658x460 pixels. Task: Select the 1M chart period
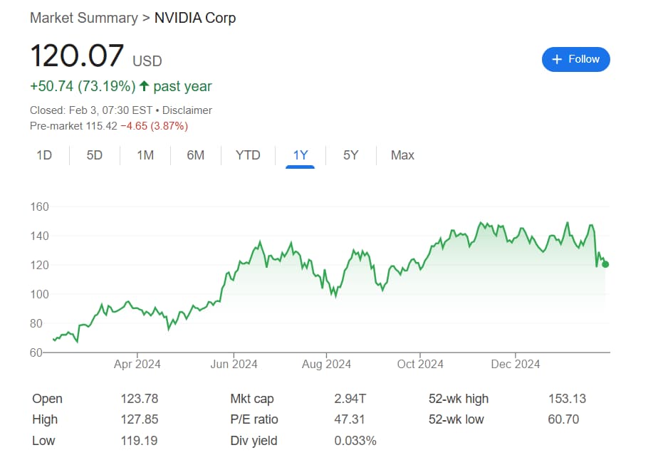coord(145,155)
